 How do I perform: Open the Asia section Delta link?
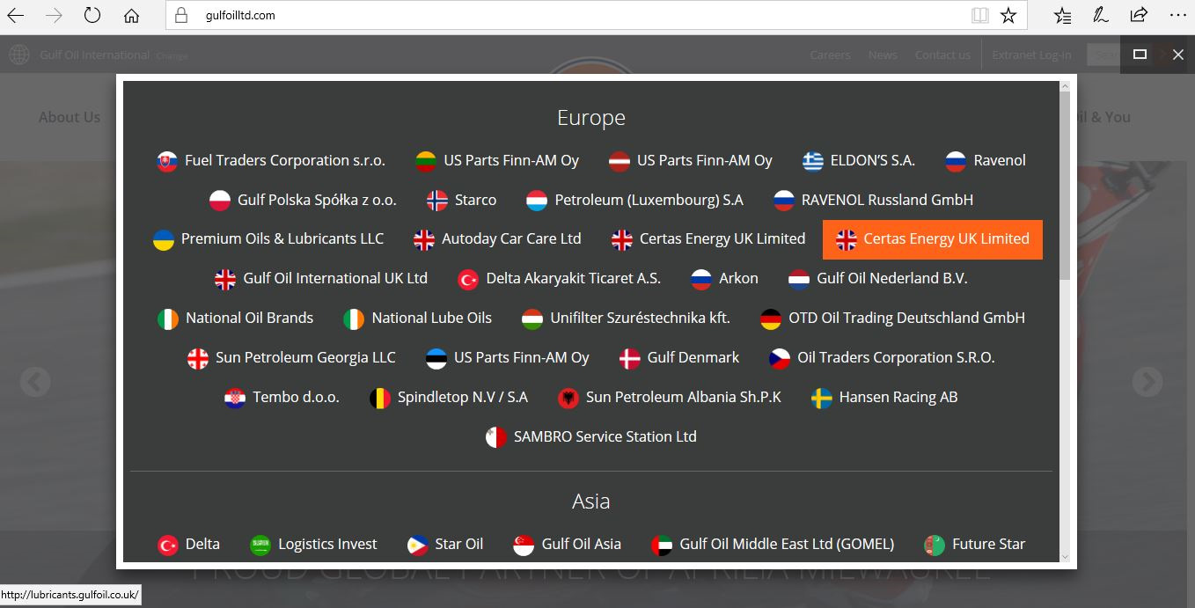(188, 545)
